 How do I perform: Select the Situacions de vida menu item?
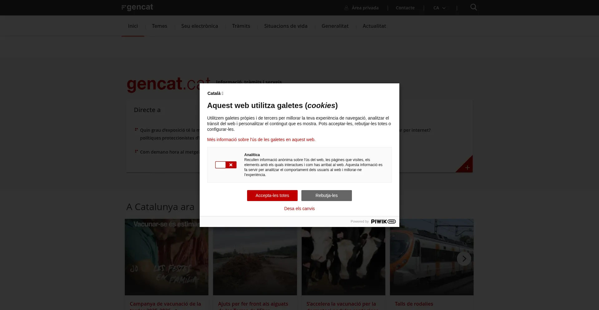point(285,26)
